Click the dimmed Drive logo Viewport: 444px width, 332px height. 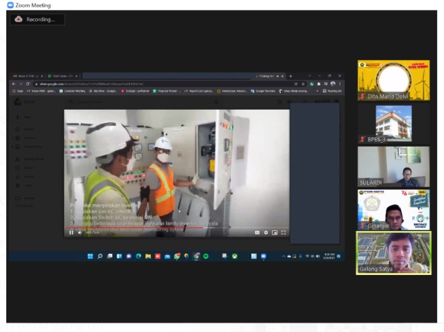pyautogui.click(x=25, y=102)
